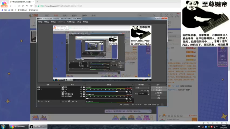Go to the browser home page icon

pyautogui.click(x=23, y=6)
